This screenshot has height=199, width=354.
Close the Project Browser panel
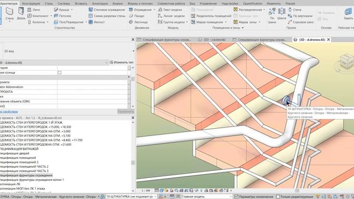click(133, 118)
